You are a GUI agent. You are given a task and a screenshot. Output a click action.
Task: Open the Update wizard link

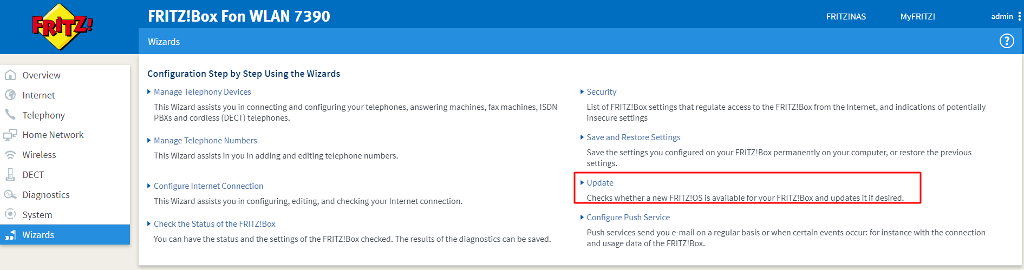[x=600, y=183]
